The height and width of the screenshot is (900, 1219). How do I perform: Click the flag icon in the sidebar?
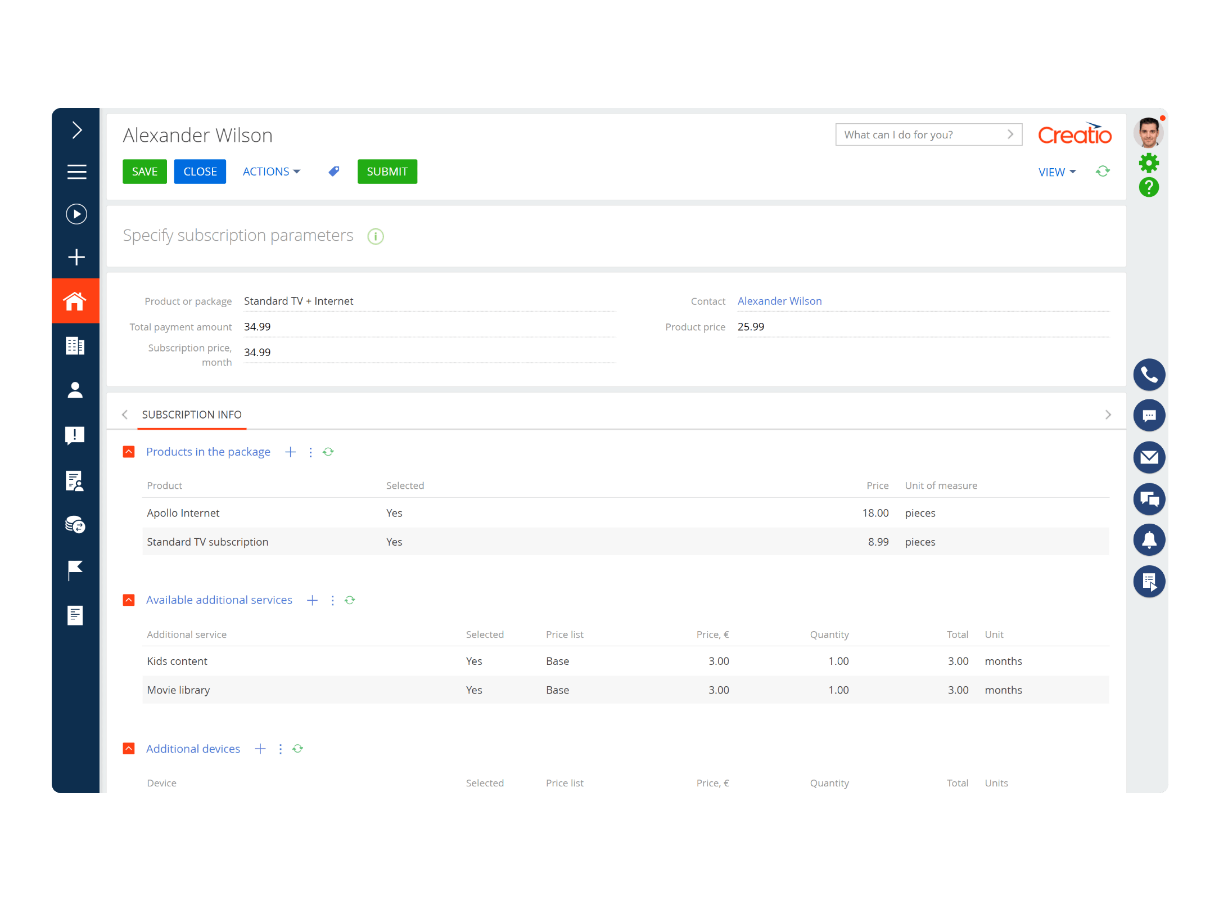(x=75, y=570)
